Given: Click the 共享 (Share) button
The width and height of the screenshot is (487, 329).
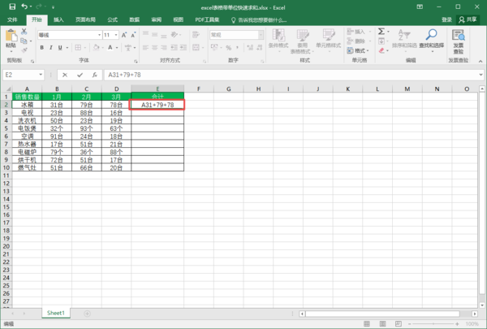Looking at the screenshot, I should (468, 19).
